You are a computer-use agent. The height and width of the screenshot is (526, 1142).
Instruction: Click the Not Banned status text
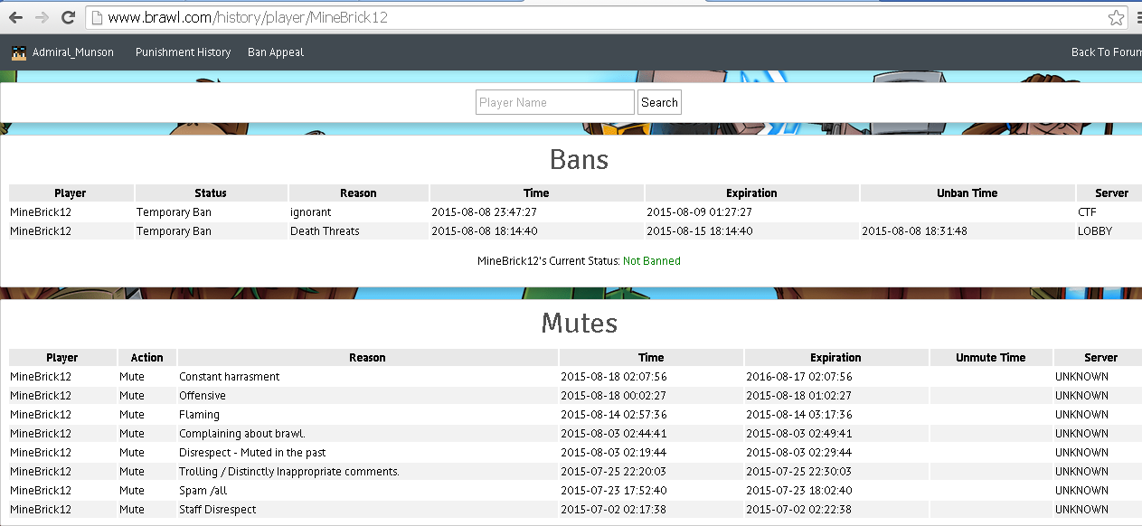click(651, 261)
